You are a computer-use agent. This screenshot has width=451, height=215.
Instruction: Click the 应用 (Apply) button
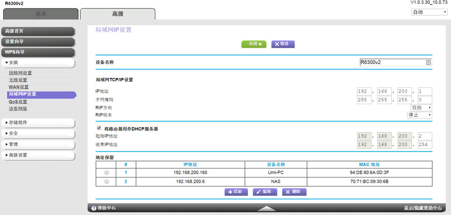point(254,44)
